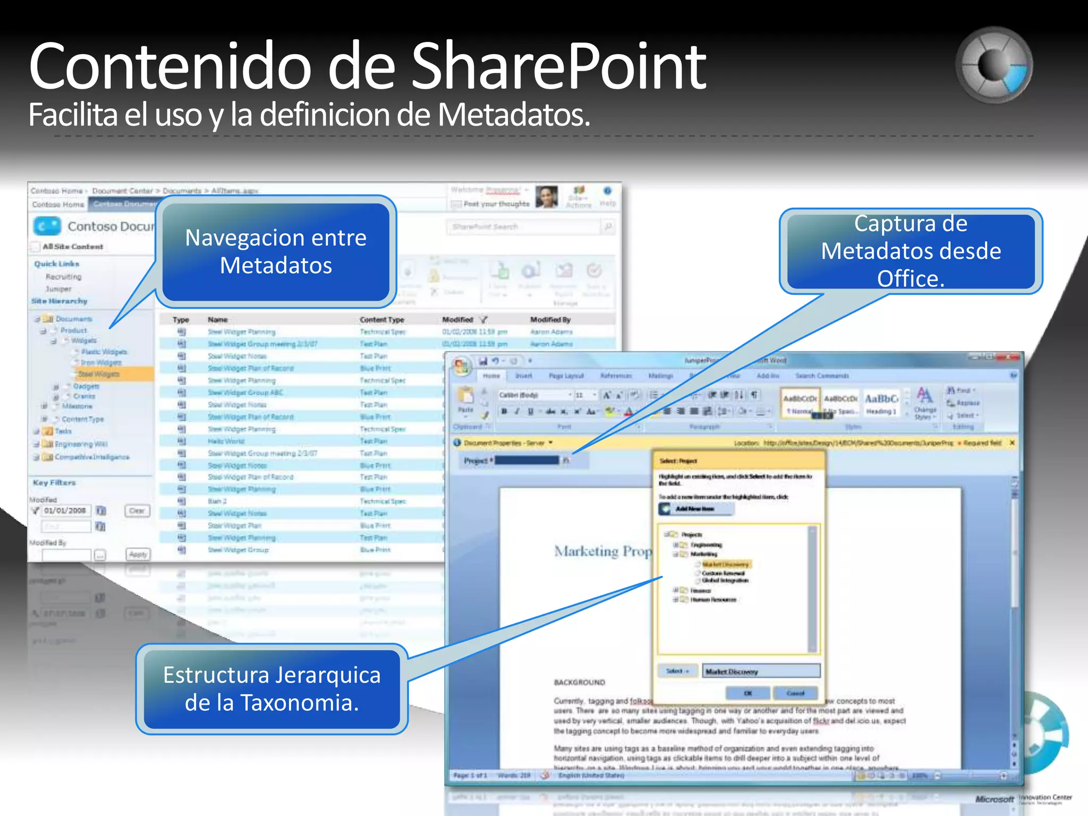Collapse the Product tree node
1088x816 pixels.
click(43, 330)
